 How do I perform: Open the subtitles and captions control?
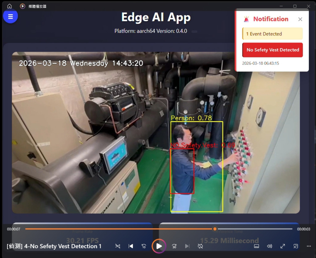point(256,246)
